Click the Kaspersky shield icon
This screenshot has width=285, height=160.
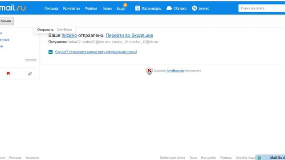pos(150,71)
